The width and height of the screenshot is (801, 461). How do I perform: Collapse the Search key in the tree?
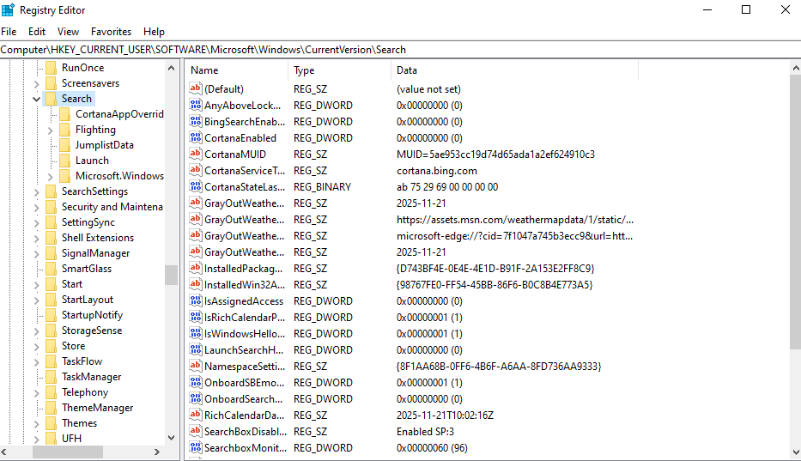(36, 99)
